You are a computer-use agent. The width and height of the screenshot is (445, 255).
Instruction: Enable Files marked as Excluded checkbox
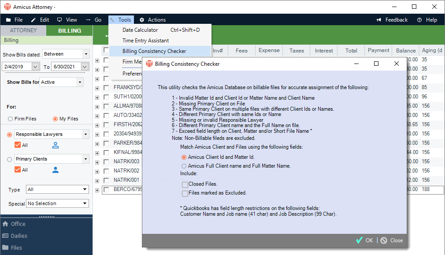pyautogui.click(x=185, y=194)
